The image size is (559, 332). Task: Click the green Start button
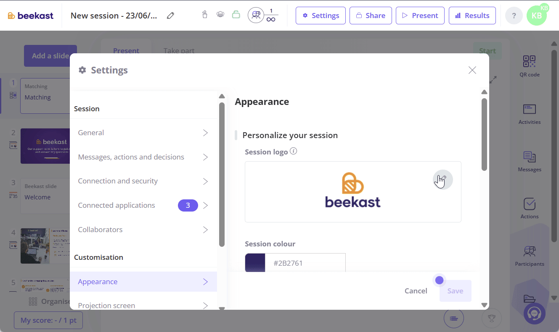point(487,51)
